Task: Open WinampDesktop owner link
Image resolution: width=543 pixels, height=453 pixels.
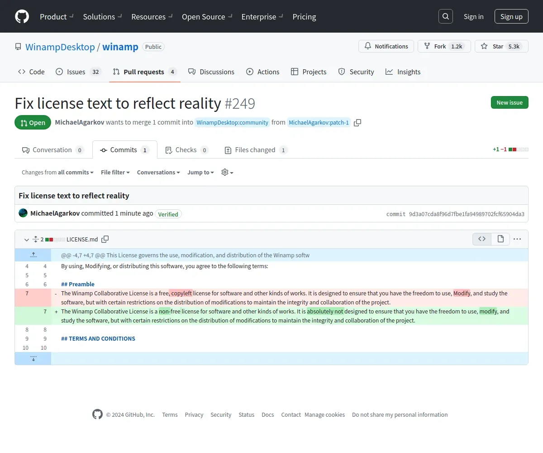Action: [60, 47]
